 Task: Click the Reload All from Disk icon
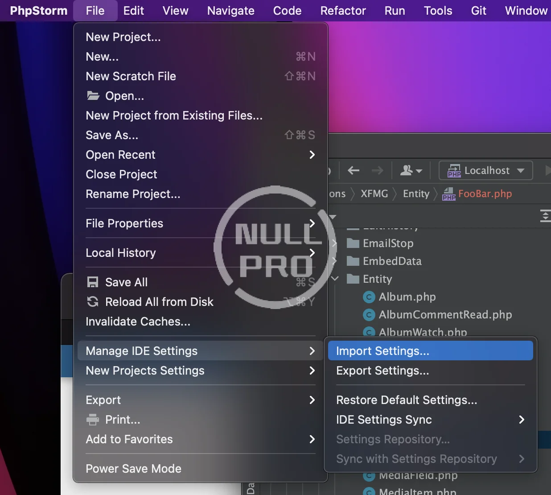93,302
